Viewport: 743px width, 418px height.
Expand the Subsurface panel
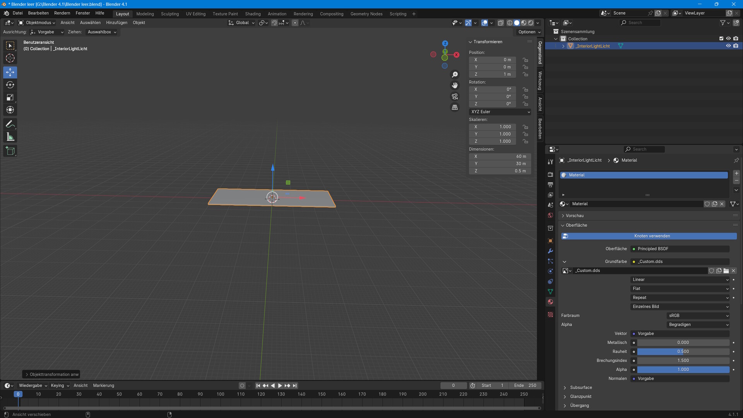[x=580, y=387]
